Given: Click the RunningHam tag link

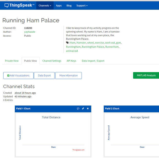Looking at the screenshot, I should (73, 47).
